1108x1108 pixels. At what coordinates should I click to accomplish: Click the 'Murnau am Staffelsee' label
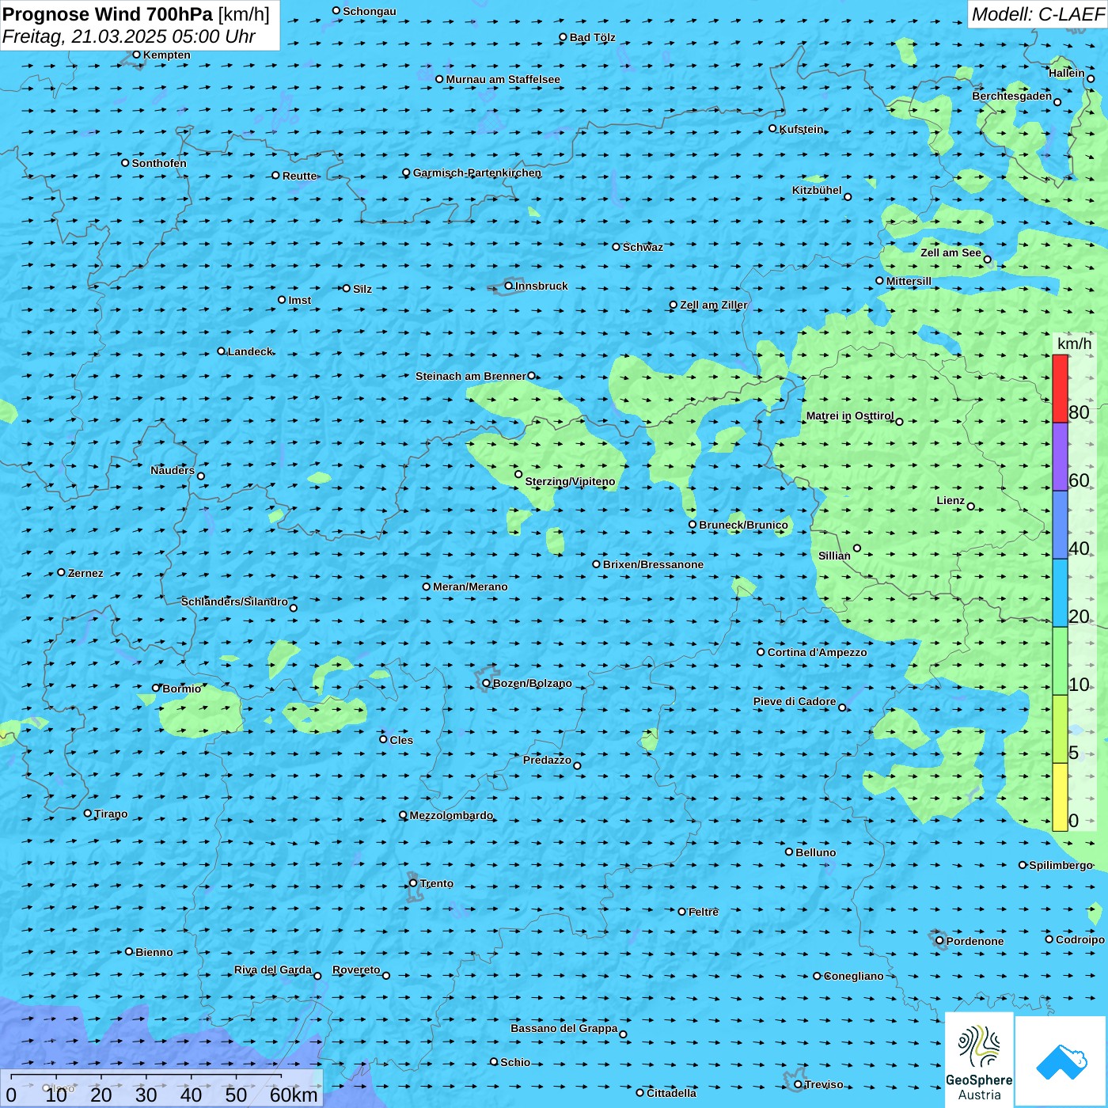[x=503, y=79]
